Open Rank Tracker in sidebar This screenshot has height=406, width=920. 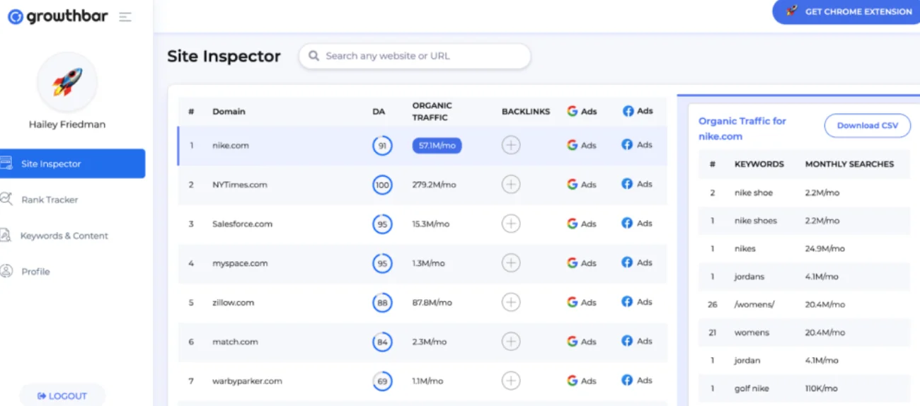click(x=40, y=199)
